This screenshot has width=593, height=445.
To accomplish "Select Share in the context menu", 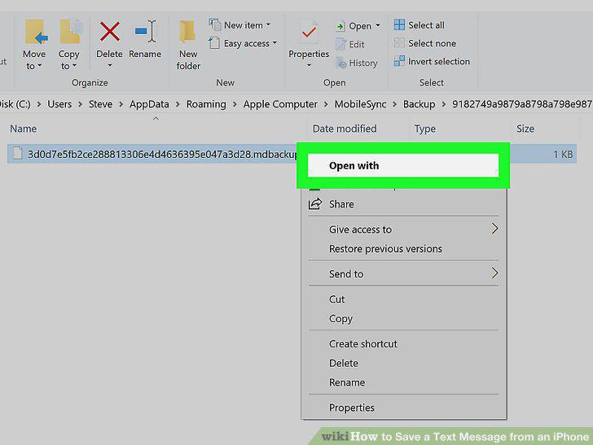I will point(403,204).
